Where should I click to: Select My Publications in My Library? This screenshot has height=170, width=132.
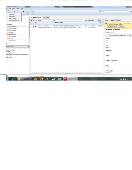pyautogui.click(x=13, y=37)
